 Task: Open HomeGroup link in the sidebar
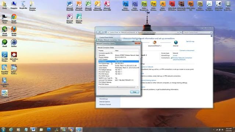104,99
